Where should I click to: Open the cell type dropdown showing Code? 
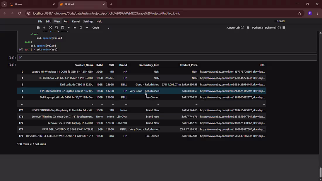(101, 28)
